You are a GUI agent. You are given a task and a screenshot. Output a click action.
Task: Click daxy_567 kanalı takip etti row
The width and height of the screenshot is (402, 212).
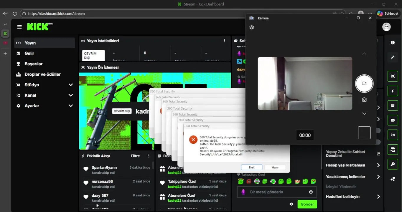[x=117, y=198]
